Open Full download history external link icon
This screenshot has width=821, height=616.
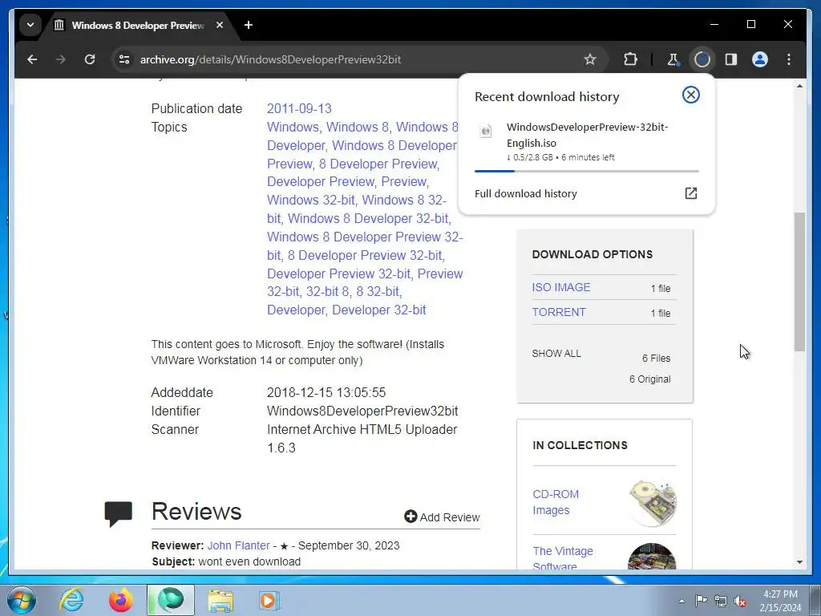(690, 193)
